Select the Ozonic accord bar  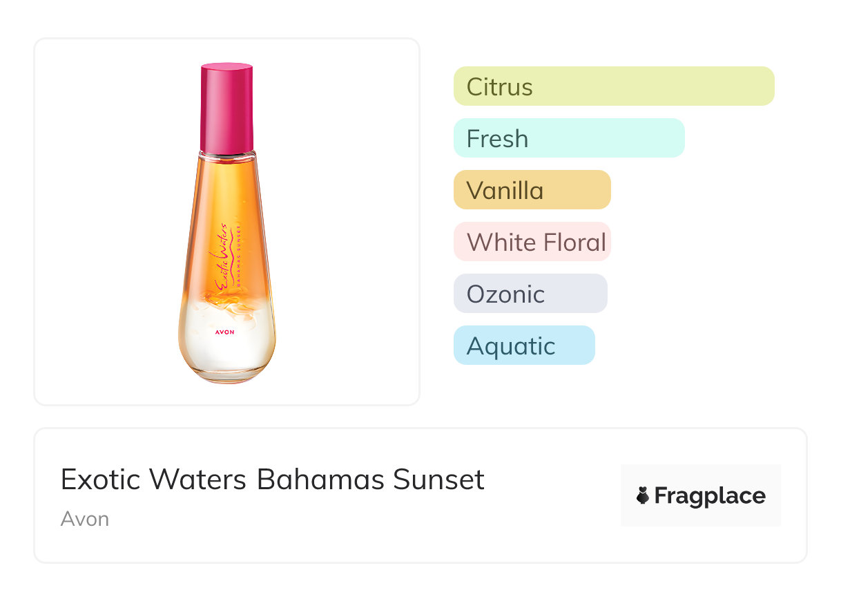530,294
